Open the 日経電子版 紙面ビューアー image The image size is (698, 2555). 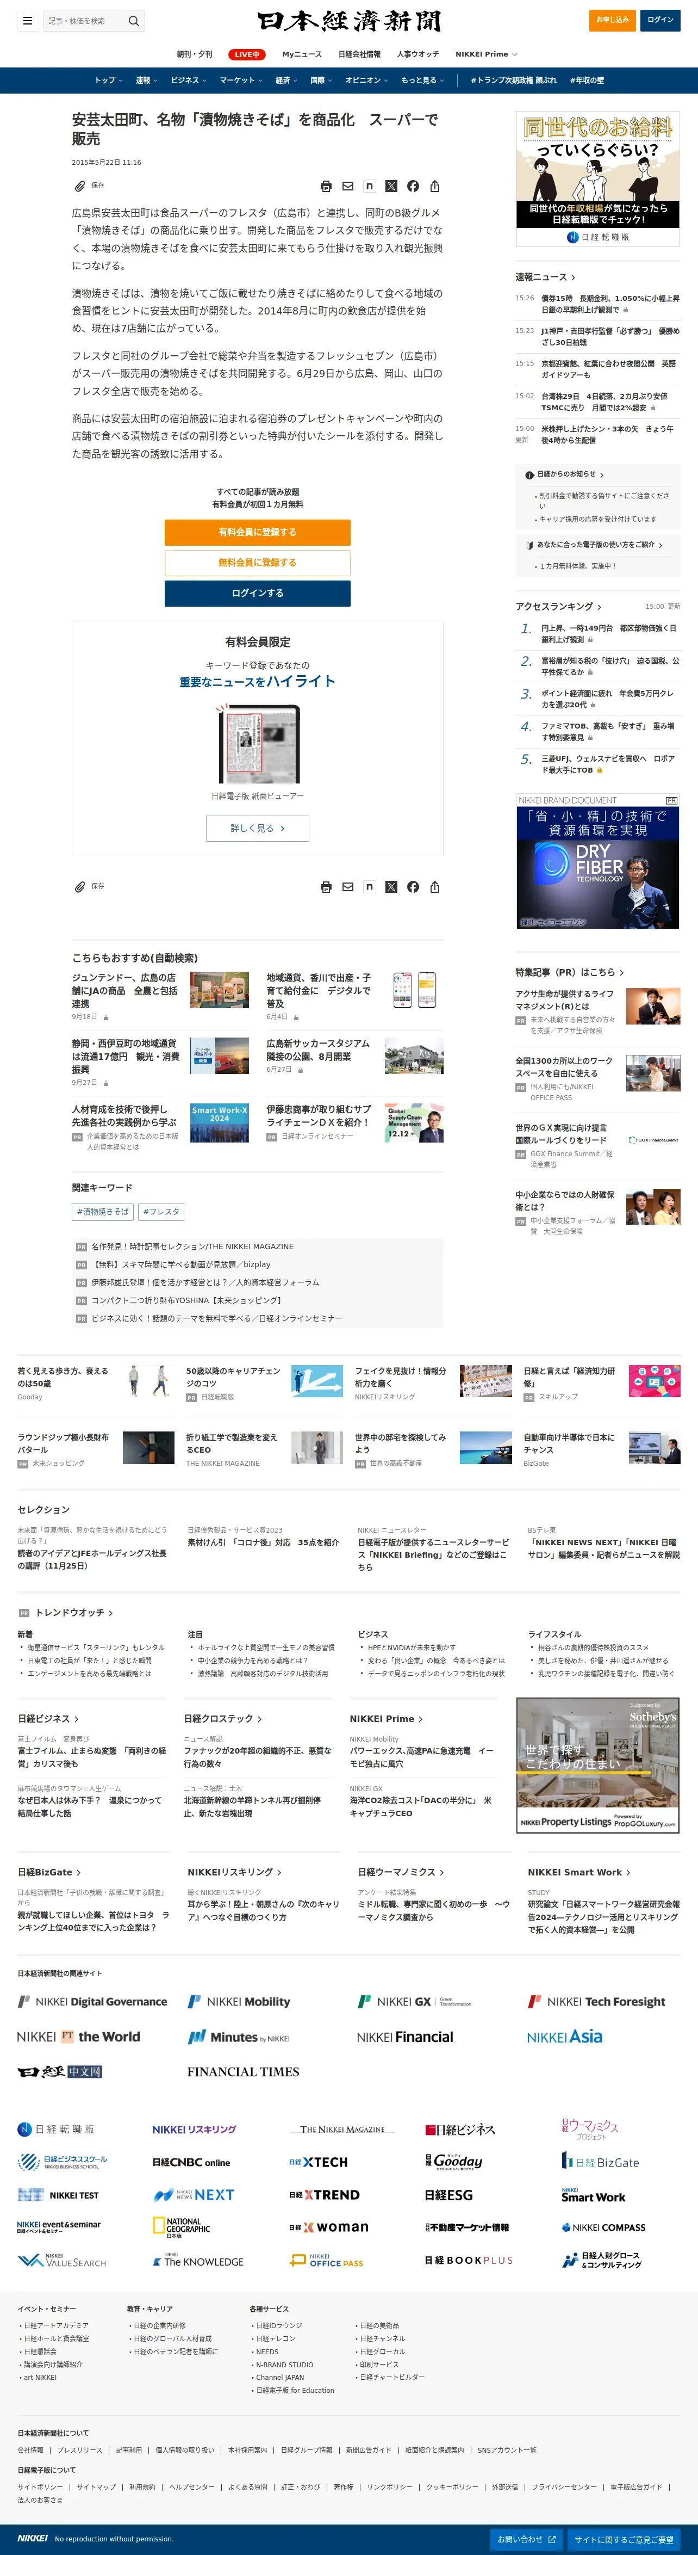pyautogui.click(x=258, y=744)
